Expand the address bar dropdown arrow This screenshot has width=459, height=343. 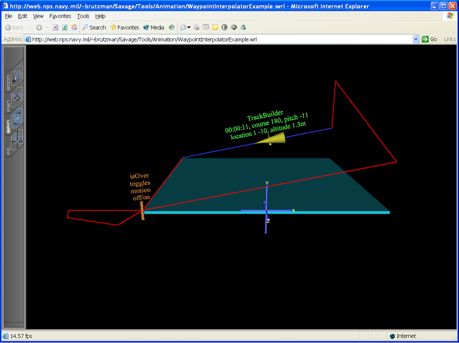(x=415, y=39)
